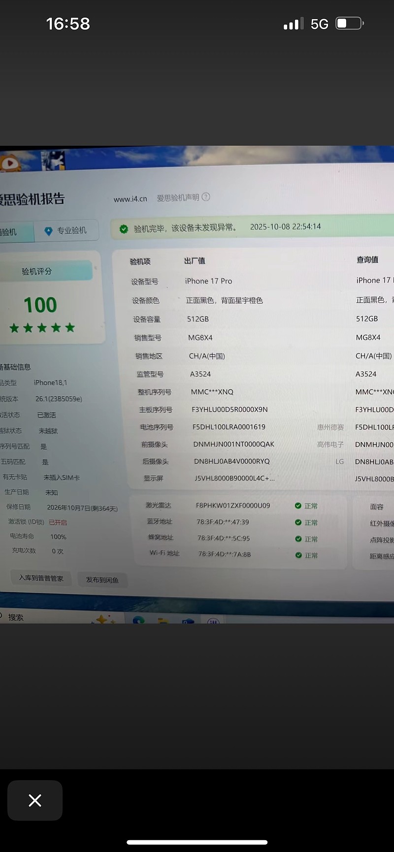Click the factory A3524 regulatory model
Screen dimensions: 394x852
200,374
